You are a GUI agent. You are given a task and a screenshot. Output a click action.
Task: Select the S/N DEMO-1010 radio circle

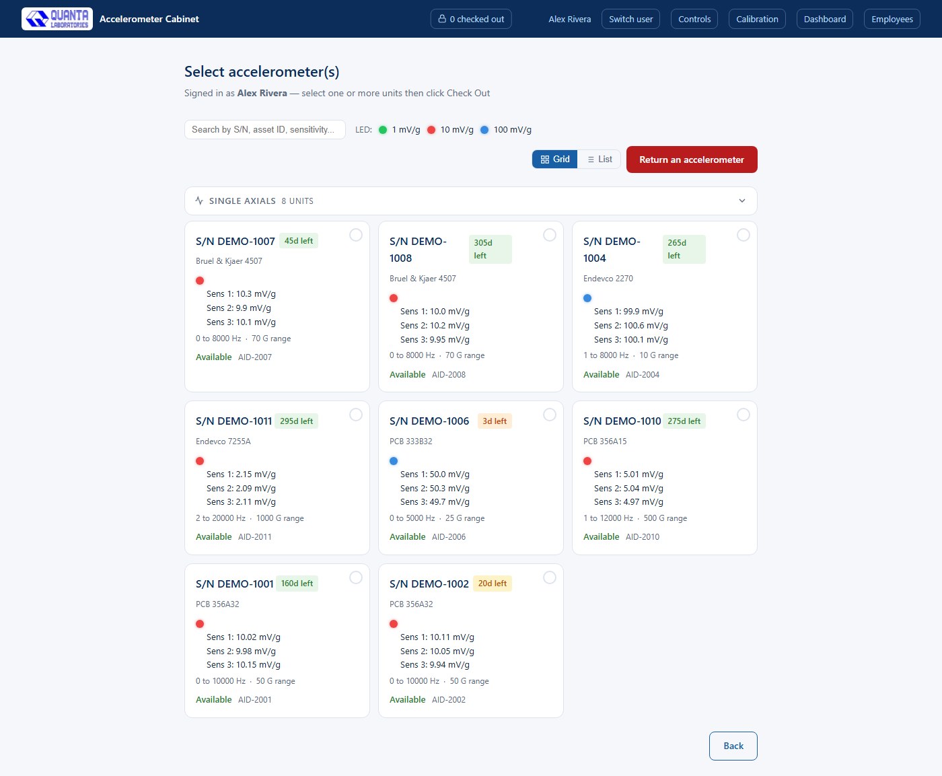click(x=744, y=415)
